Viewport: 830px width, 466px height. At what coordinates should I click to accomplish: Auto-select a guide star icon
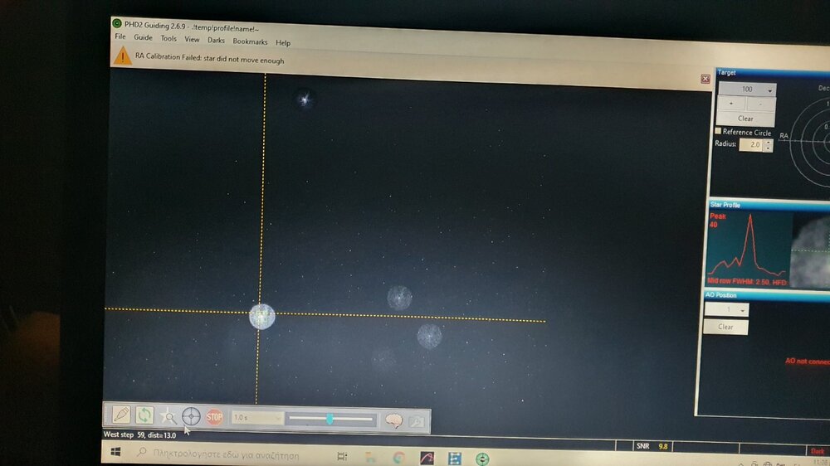168,416
